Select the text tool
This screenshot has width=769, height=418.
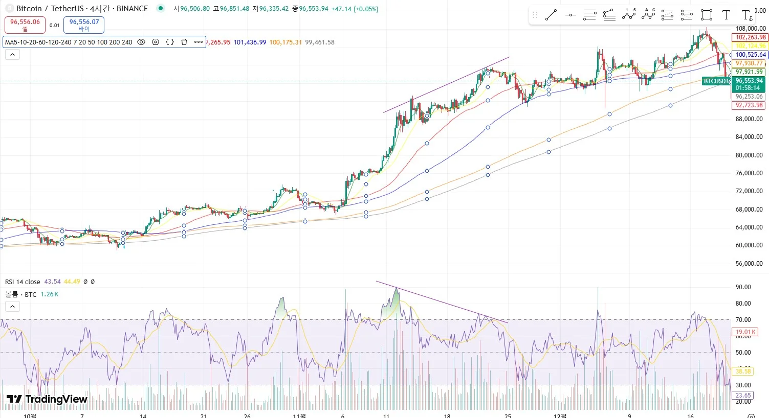[726, 15]
